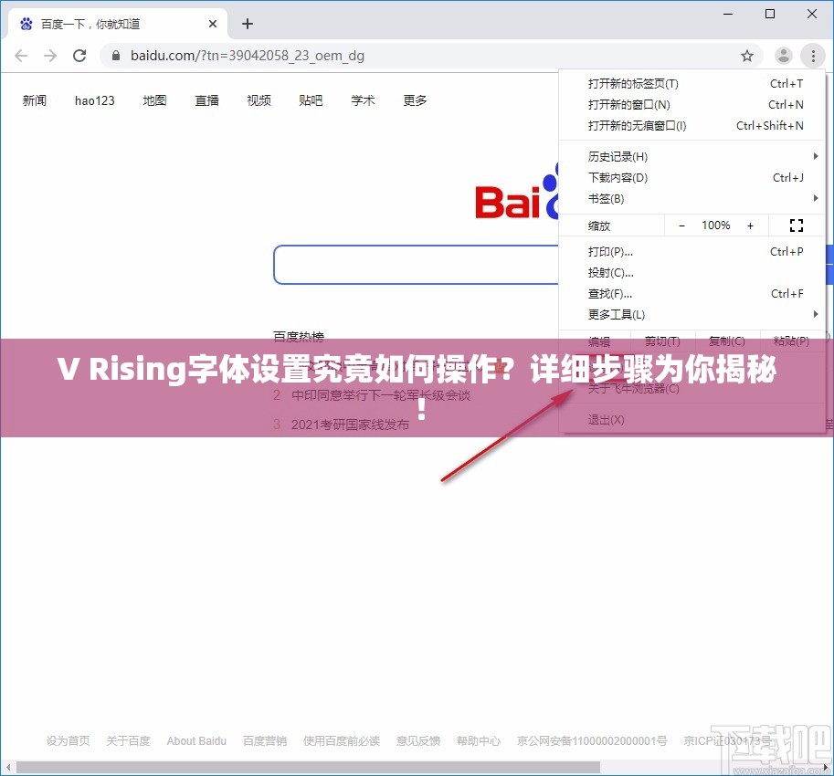The image size is (834, 776).
Task: Click the page refresh icon
Action: pos(79,55)
